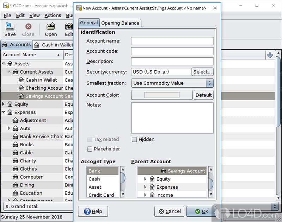Click the Equity icon in Parent Account list
The image size is (282, 222).
pyautogui.click(x=152, y=179)
